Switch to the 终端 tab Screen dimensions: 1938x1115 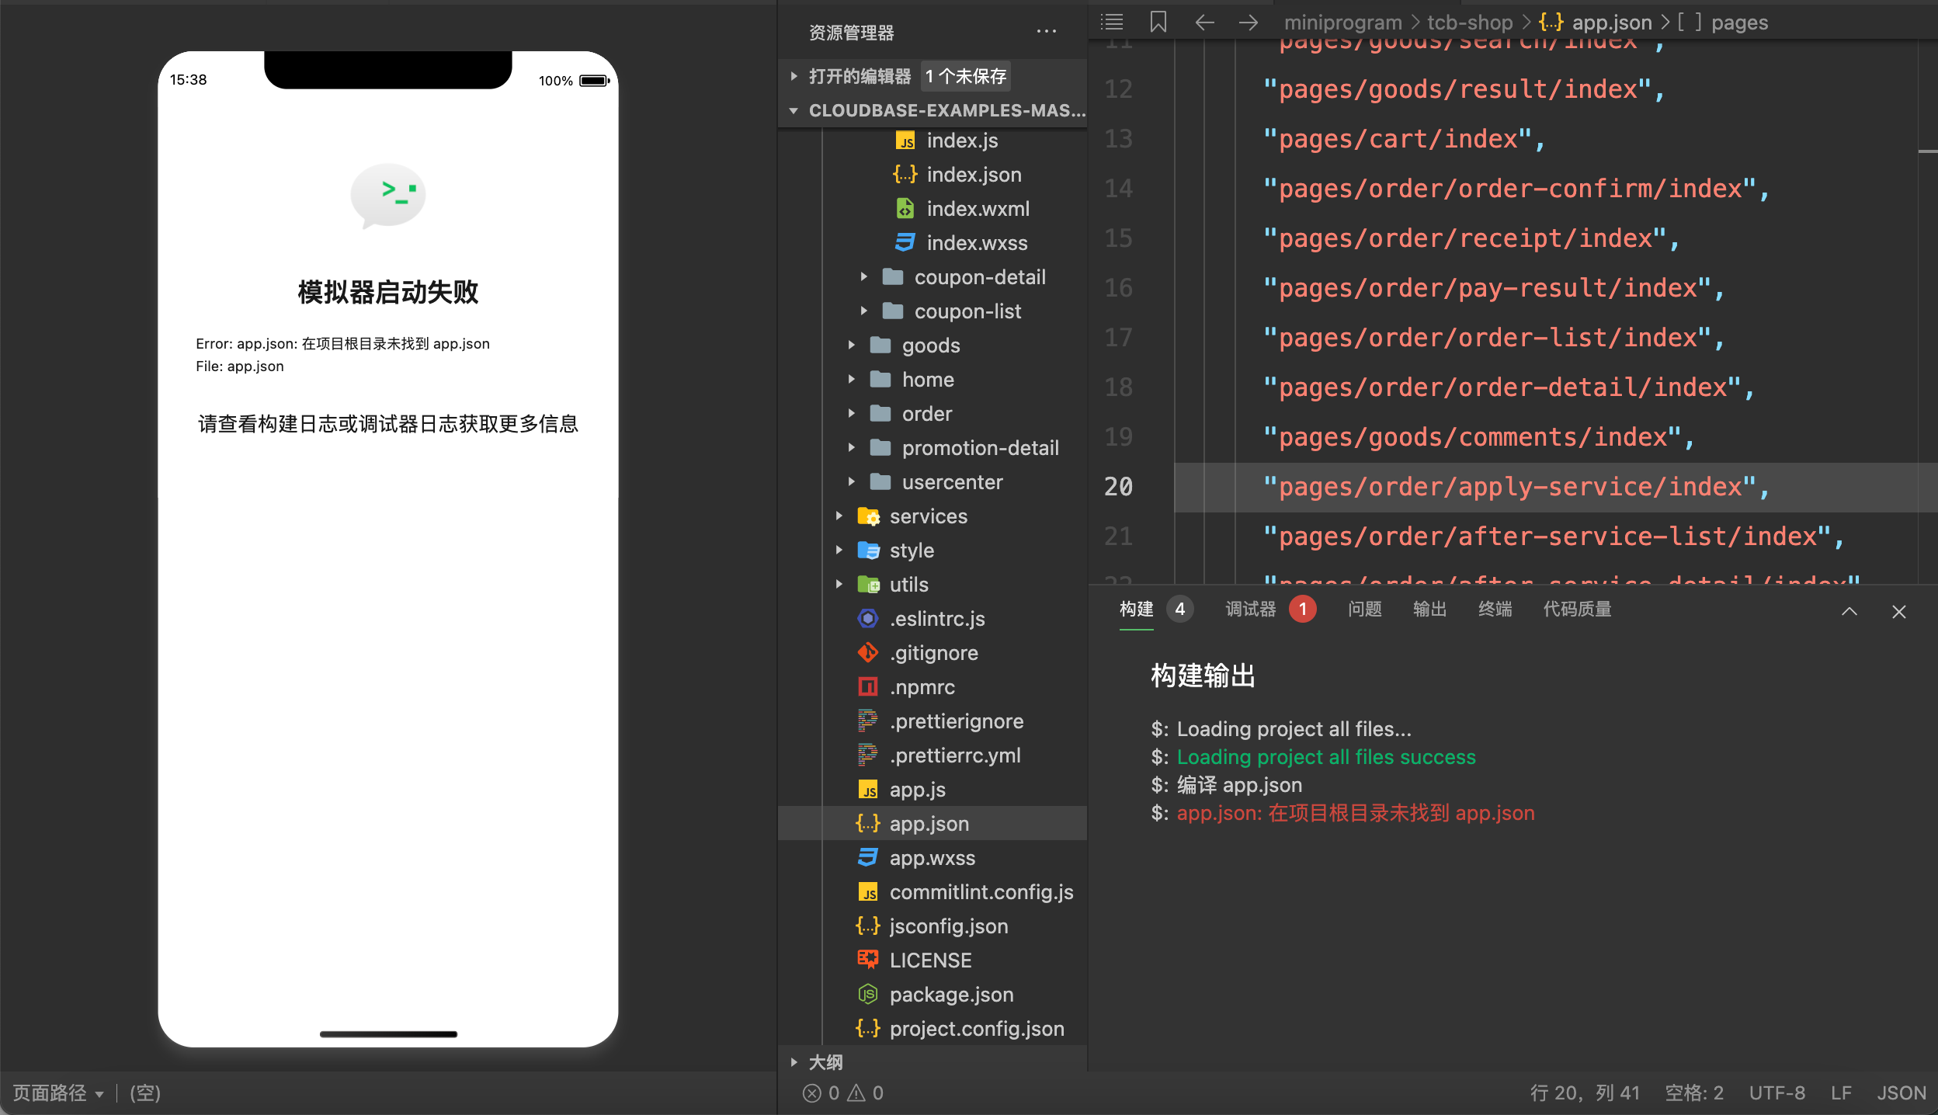pyautogui.click(x=1495, y=610)
